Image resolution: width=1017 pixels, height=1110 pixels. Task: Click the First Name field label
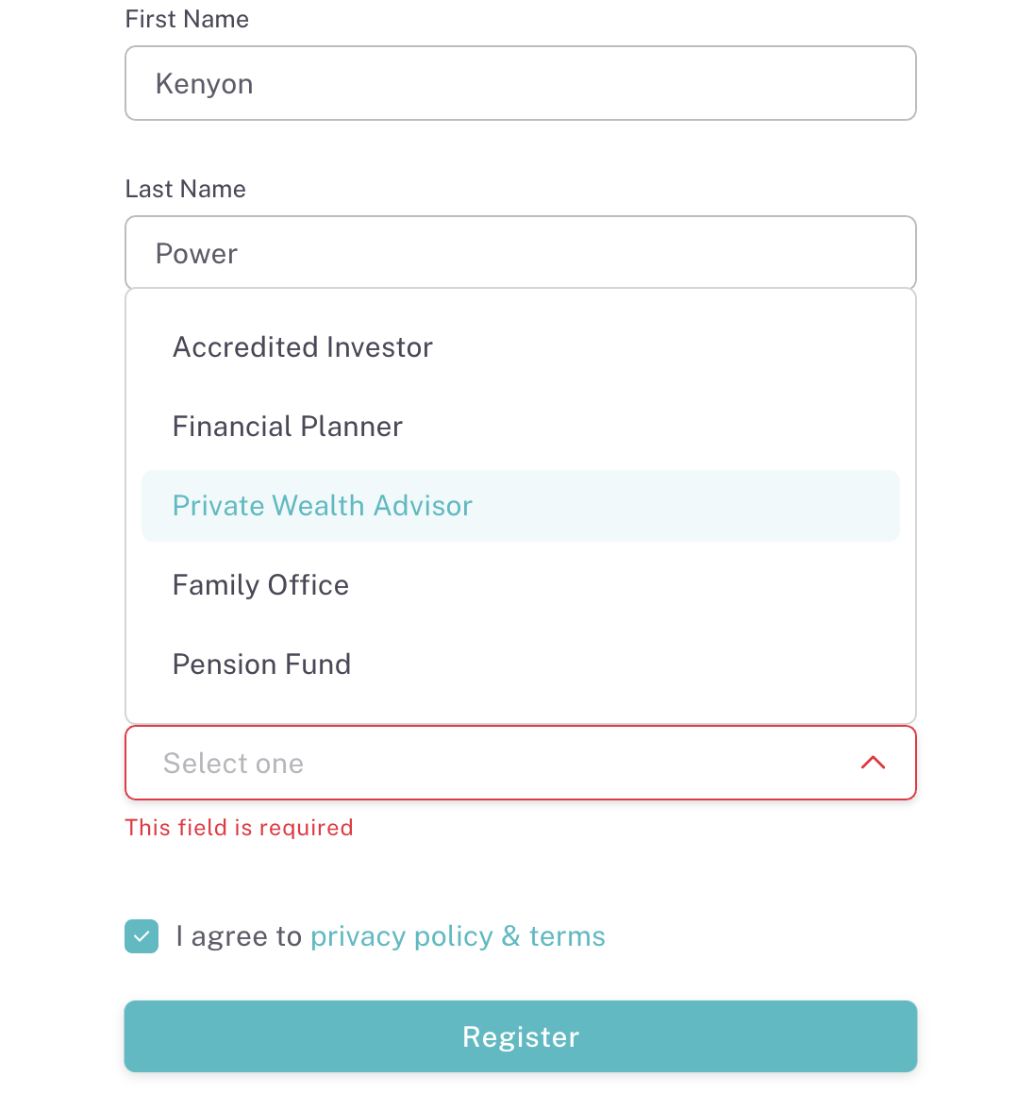click(187, 19)
